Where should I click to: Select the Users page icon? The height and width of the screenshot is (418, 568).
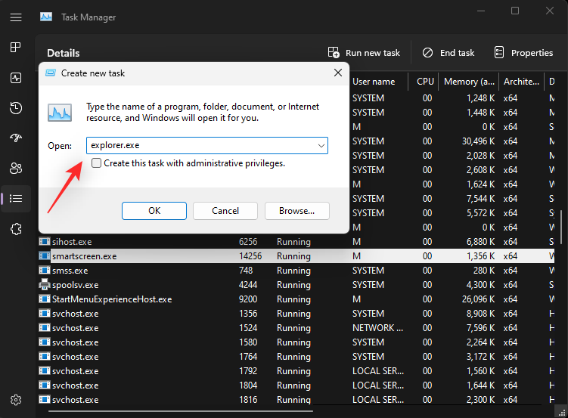pyautogui.click(x=16, y=168)
